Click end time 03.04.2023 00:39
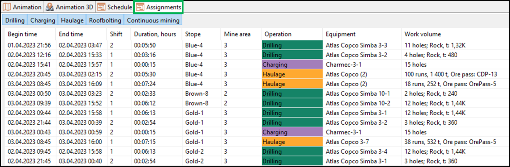 coord(80,123)
